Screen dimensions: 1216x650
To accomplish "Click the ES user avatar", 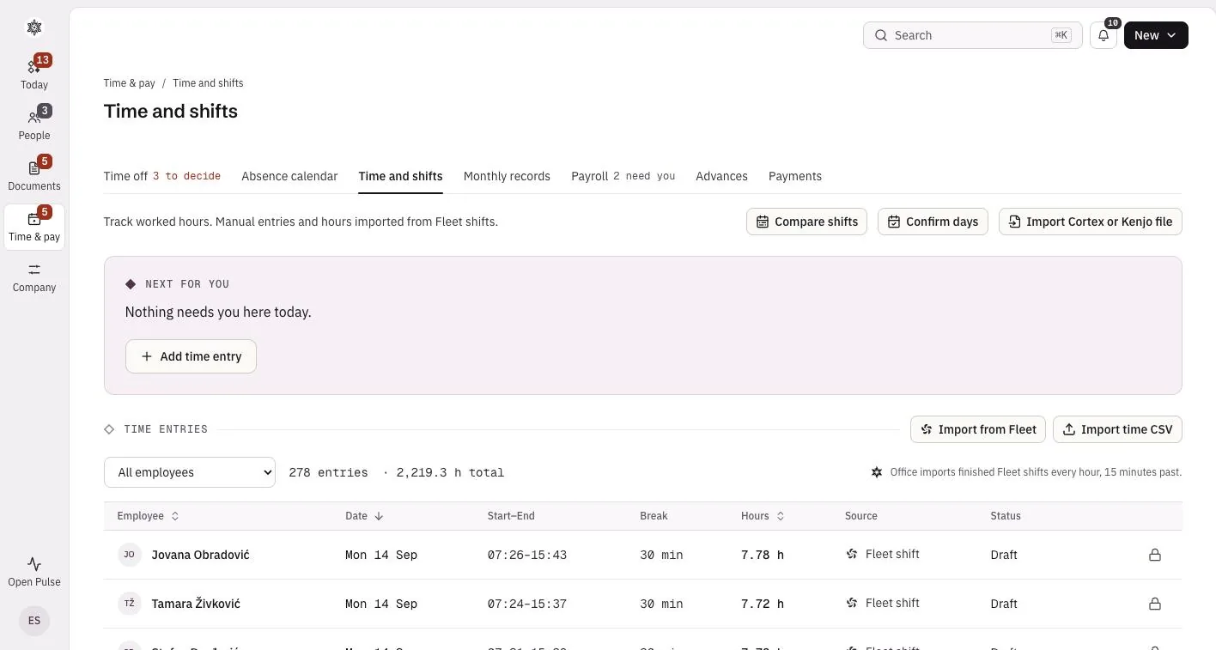I will pos(34,620).
